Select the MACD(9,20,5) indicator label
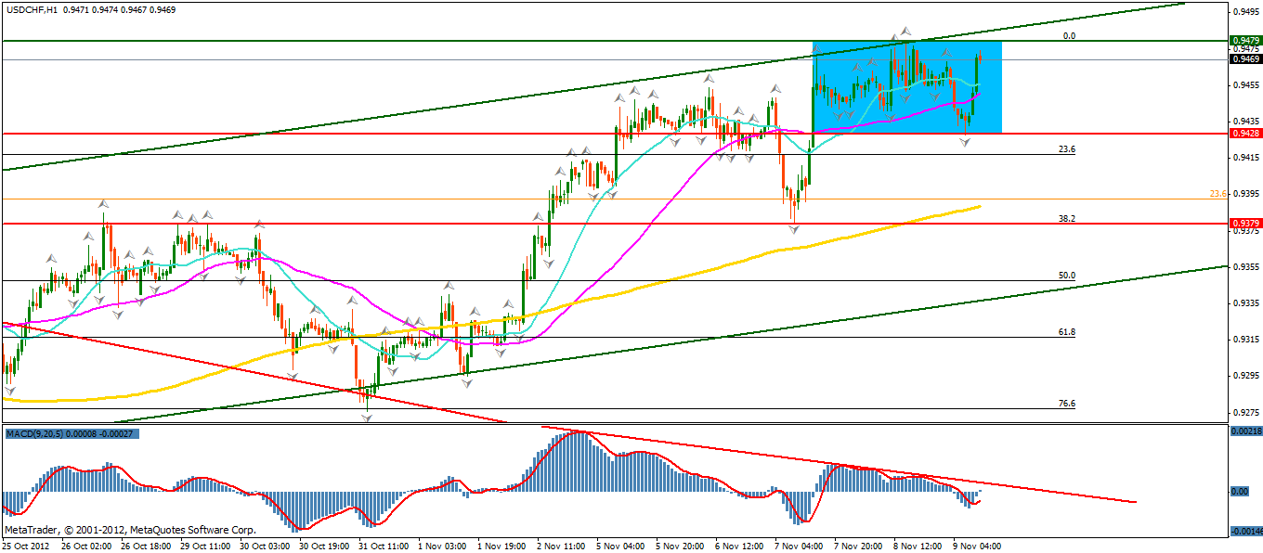This screenshot has height=553, width=1263. (x=39, y=433)
